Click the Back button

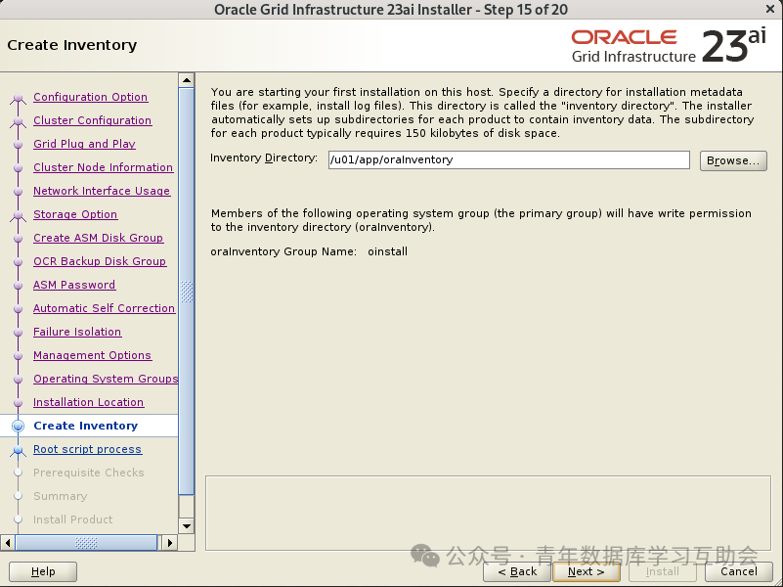pyautogui.click(x=517, y=571)
